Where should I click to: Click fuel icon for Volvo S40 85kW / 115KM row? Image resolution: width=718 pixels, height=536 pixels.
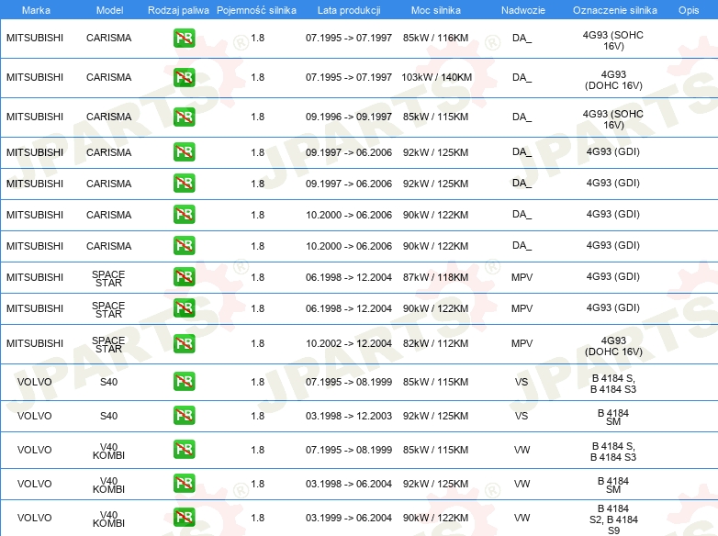coord(184,381)
